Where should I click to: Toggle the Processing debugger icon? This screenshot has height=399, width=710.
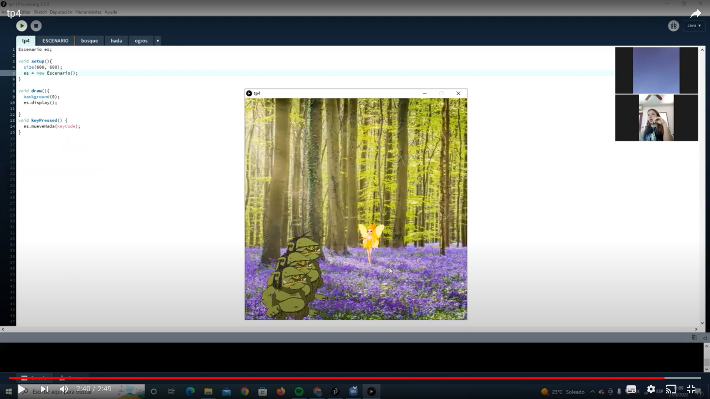(673, 26)
